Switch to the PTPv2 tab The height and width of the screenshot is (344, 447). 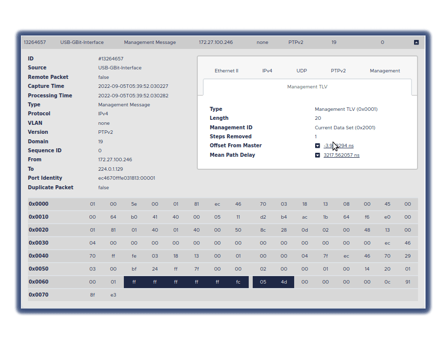(x=338, y=71)
